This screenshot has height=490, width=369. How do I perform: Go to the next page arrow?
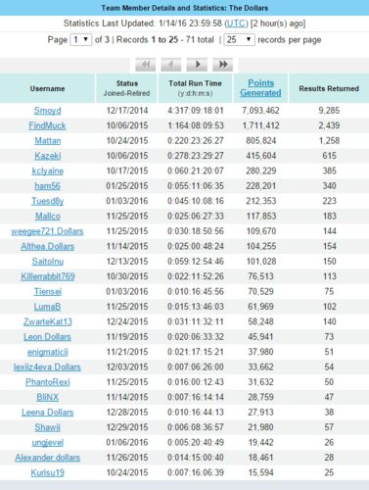click(x=197, y=65)
